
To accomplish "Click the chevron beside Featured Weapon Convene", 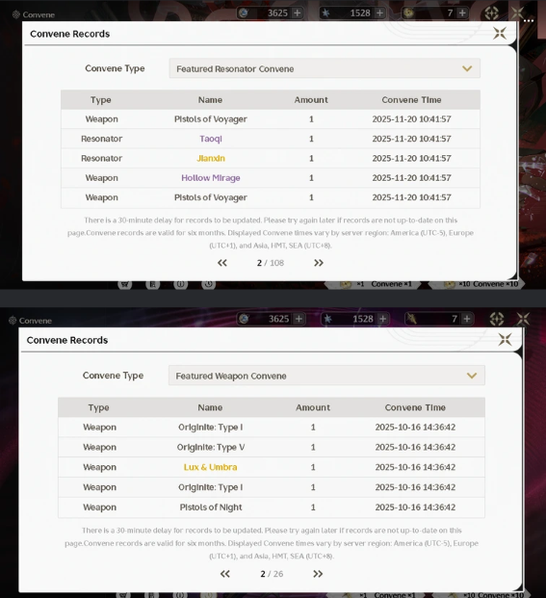I will [x=472, y=376].
